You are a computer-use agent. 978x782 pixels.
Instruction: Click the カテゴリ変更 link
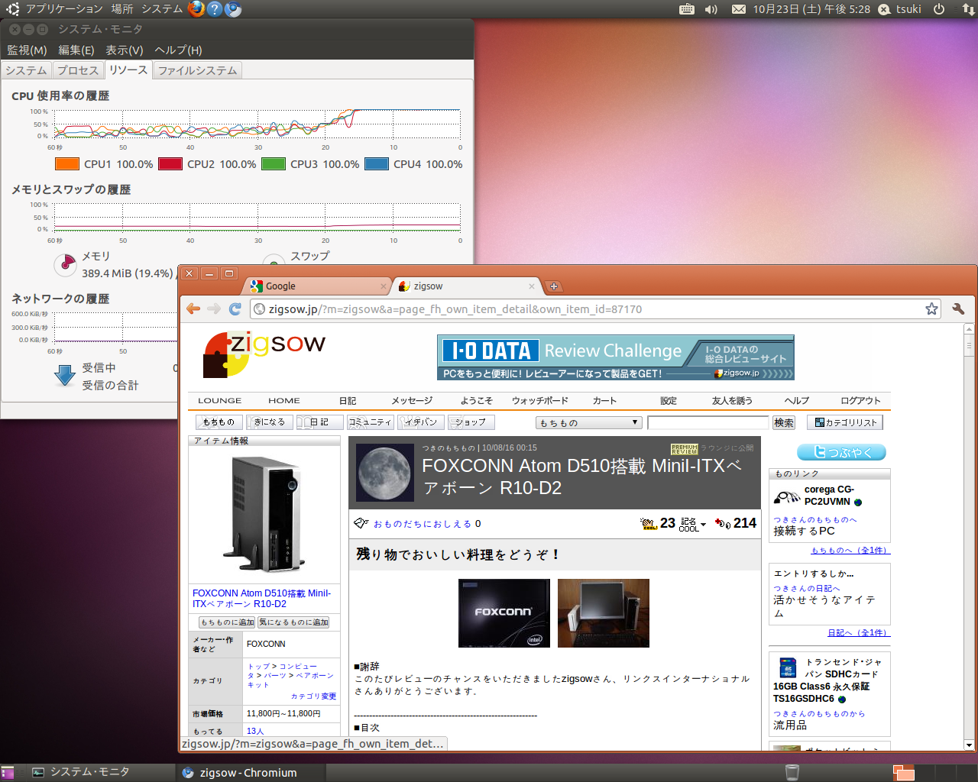[x=313, y=696]
